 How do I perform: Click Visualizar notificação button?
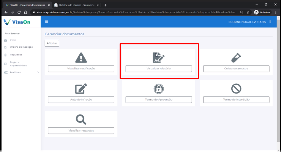81,69
